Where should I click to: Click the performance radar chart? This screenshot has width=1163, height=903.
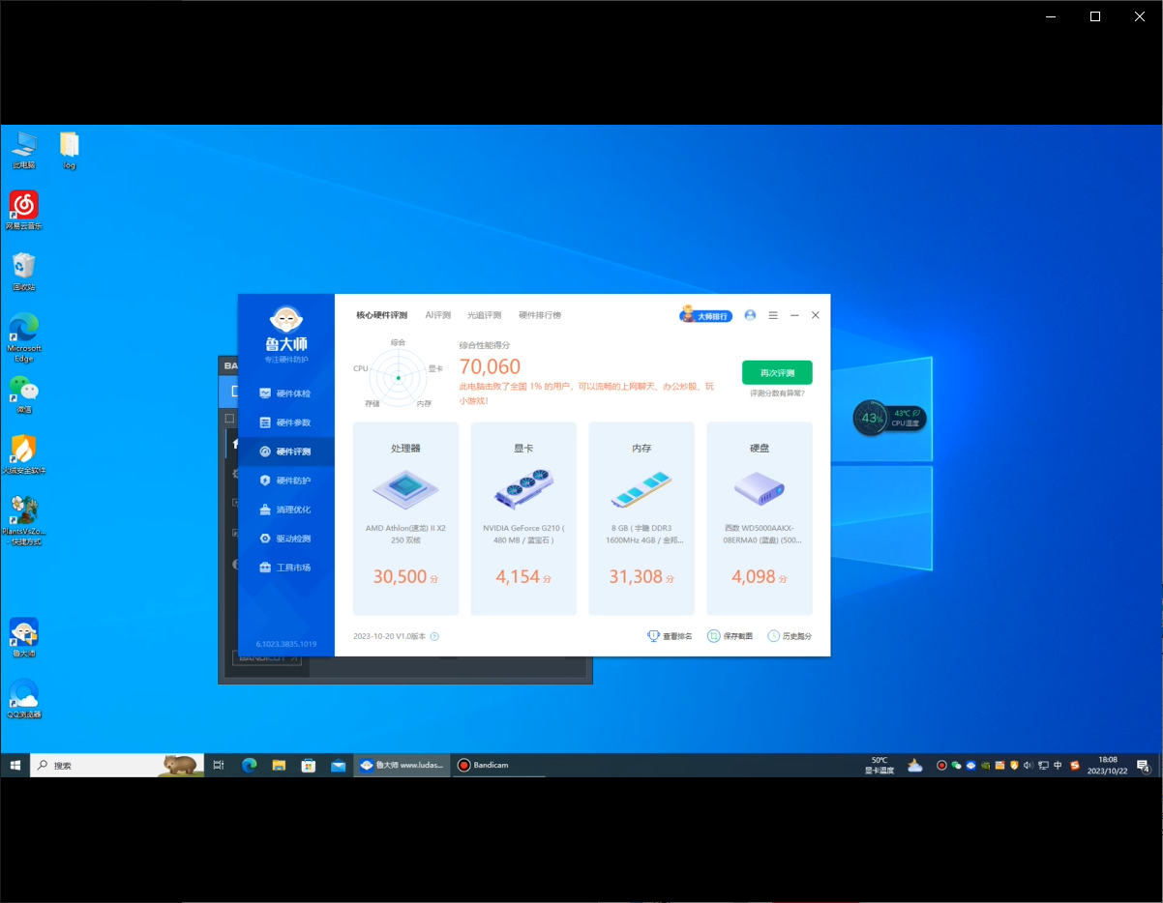point(397,377)
